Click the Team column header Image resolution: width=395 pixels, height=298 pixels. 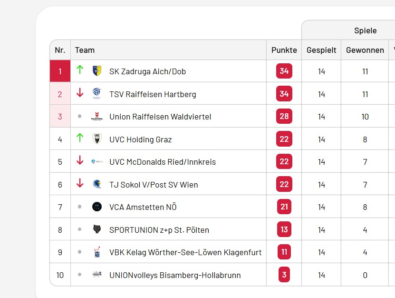coord(85,50)
